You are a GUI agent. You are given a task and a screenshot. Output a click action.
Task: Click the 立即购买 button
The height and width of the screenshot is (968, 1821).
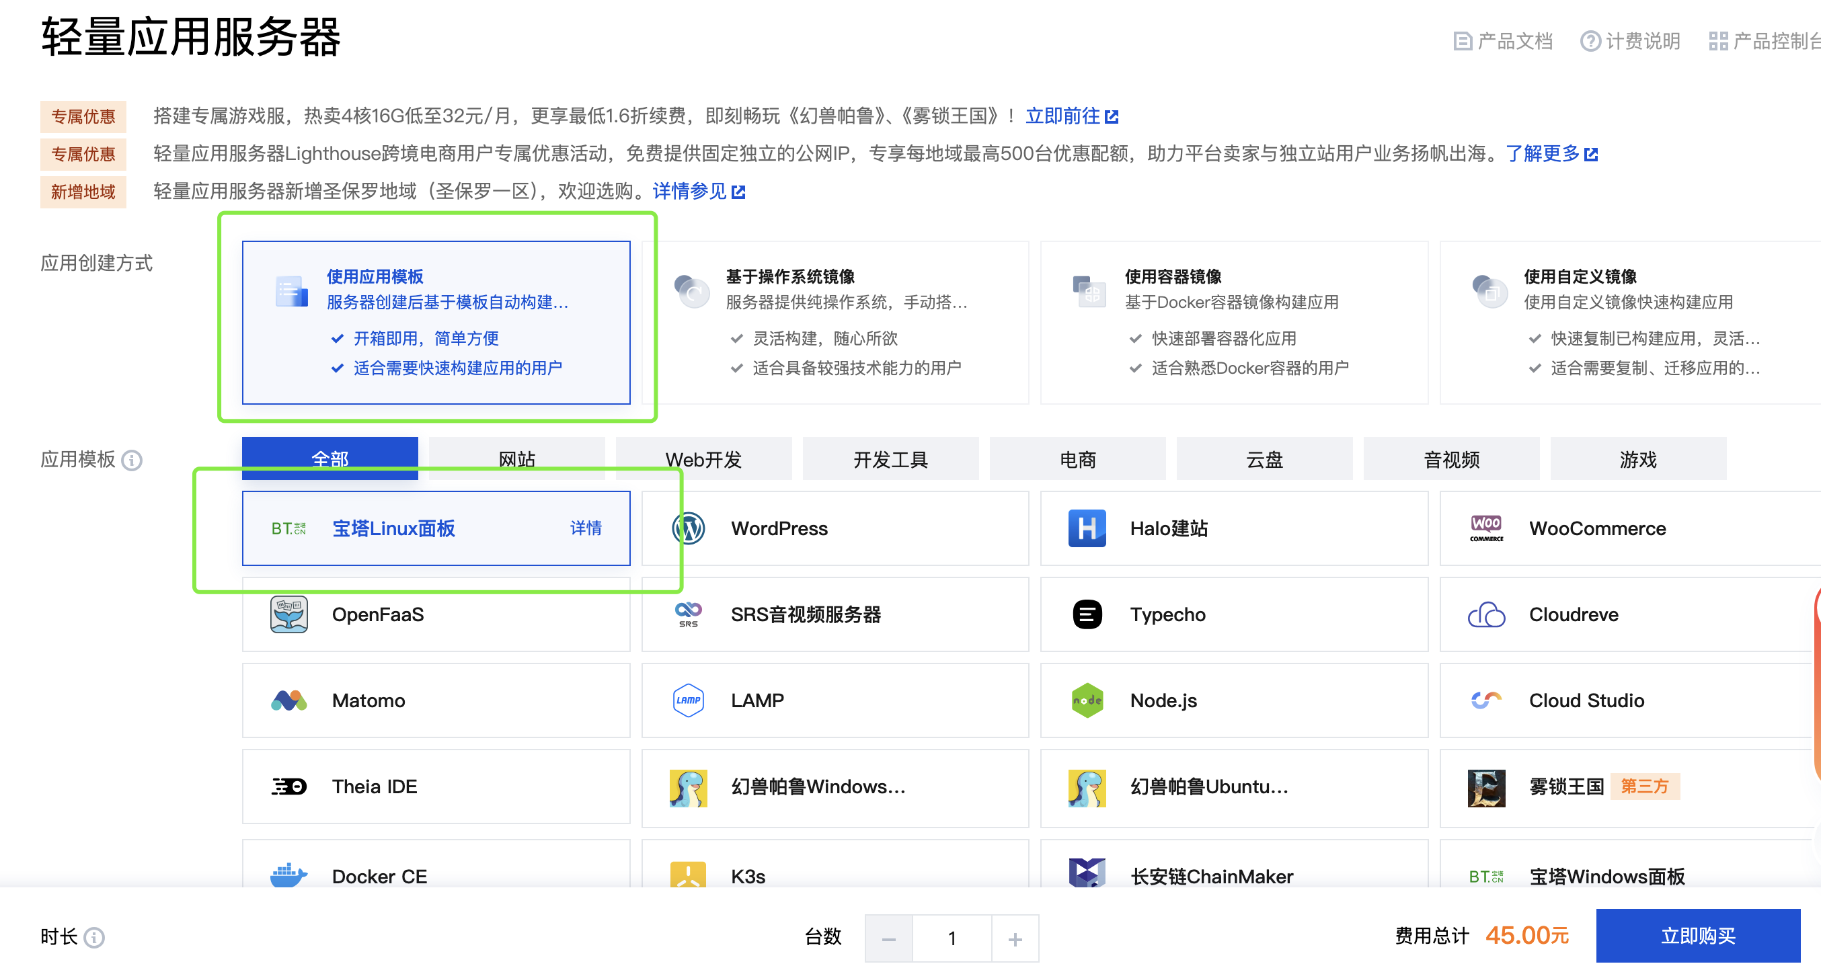pyautogui.click(x=1697, y=936)
